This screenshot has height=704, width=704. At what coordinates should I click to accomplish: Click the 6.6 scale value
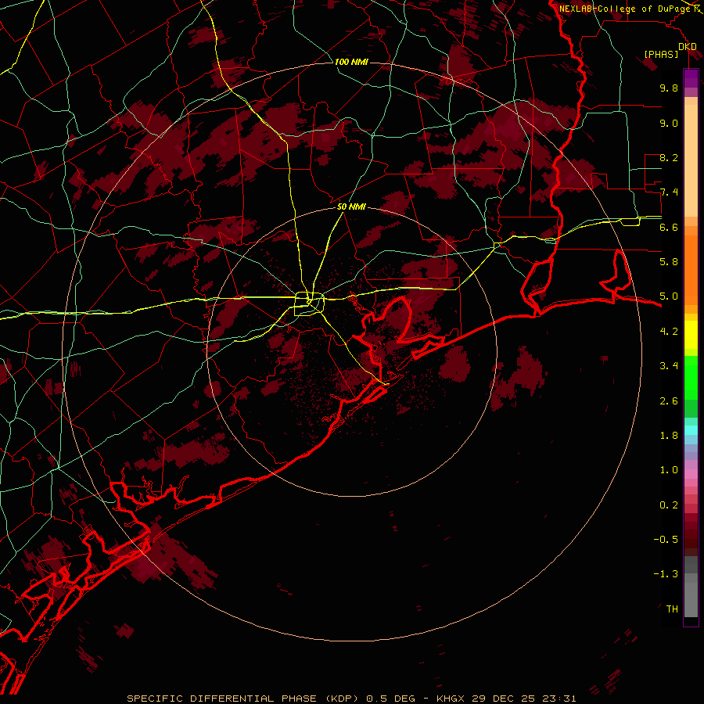tap(669, 227)
